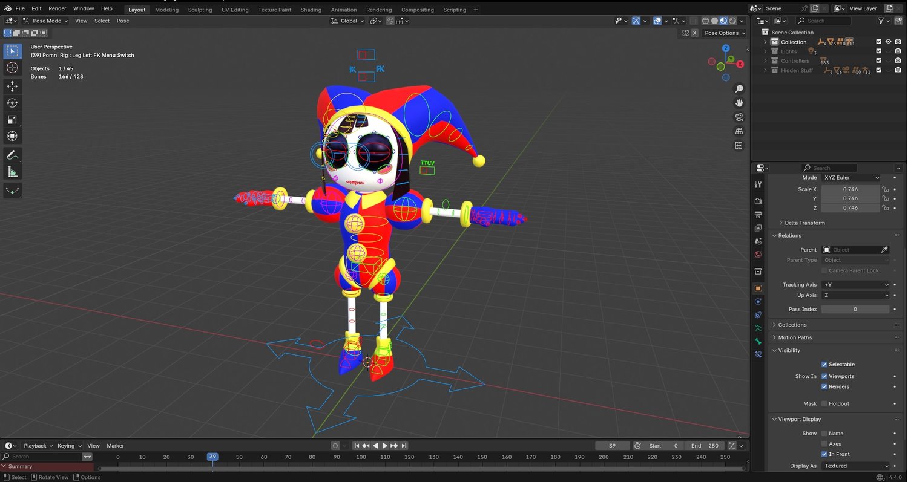Open the Physics properties tab

coord(758,301)
